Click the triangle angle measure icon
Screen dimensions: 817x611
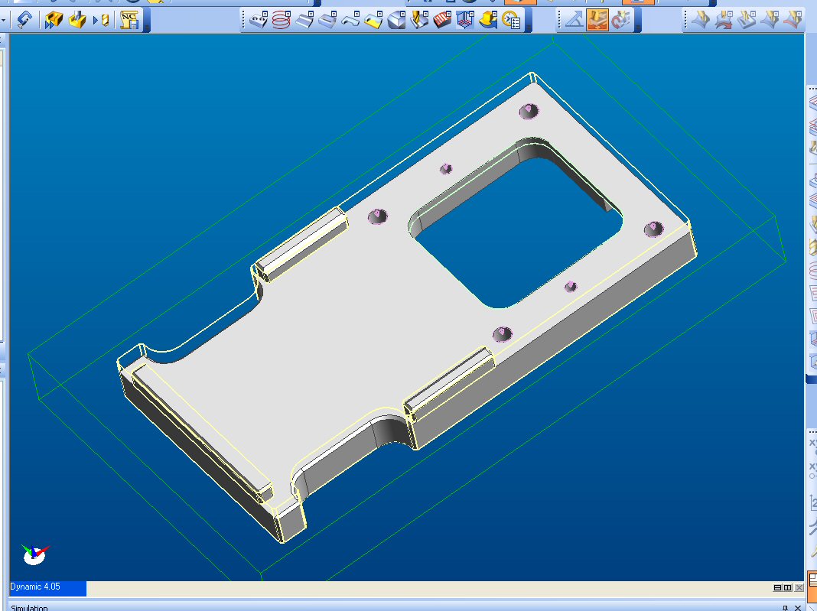coord(573,21)
